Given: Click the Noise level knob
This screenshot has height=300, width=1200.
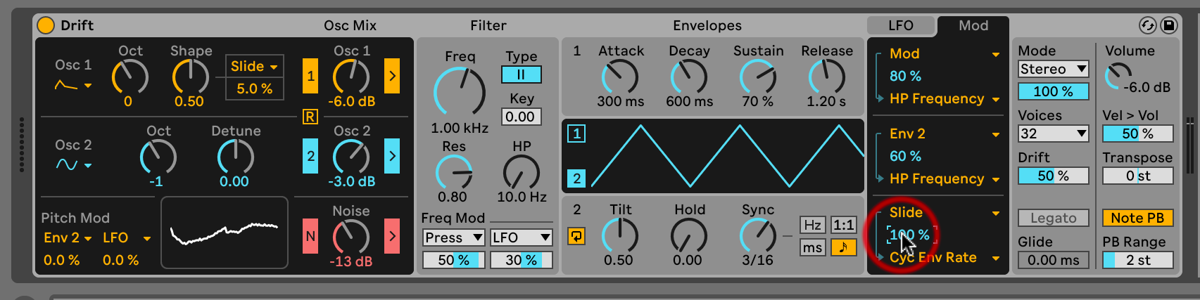Looking at the screenshot, I should tap(350, 237).
